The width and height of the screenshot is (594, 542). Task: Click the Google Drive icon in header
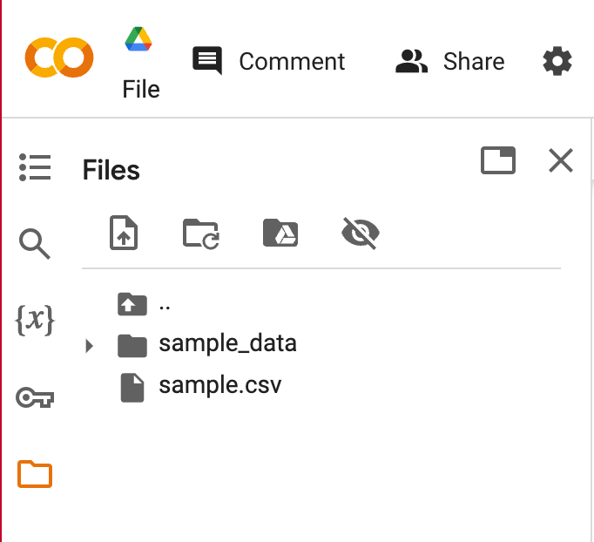(138, 39)
